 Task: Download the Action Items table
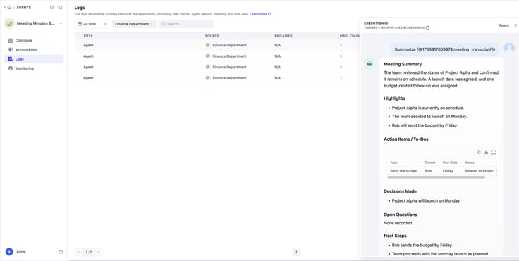coord(486,152)
